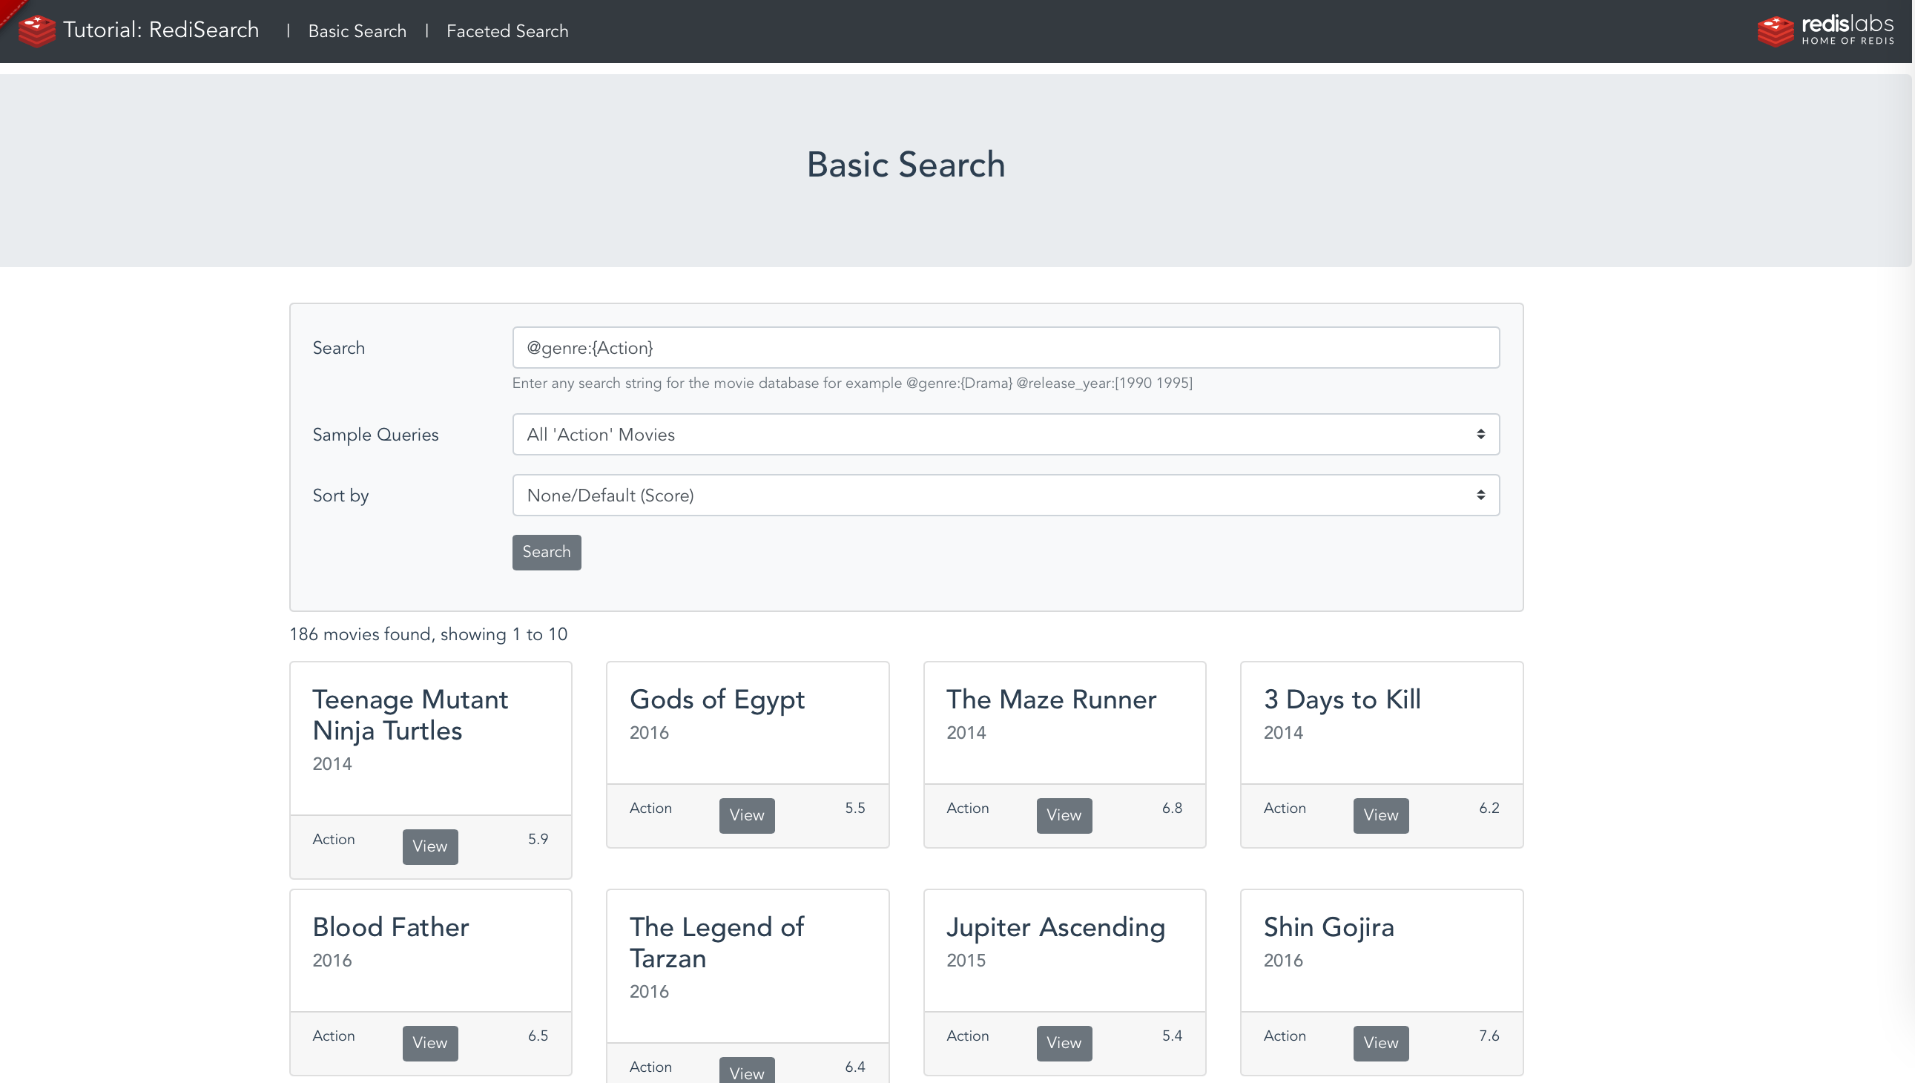Navigate to Faceted Search
This screenshot has width=1915, height=1083.
(507, 31)
